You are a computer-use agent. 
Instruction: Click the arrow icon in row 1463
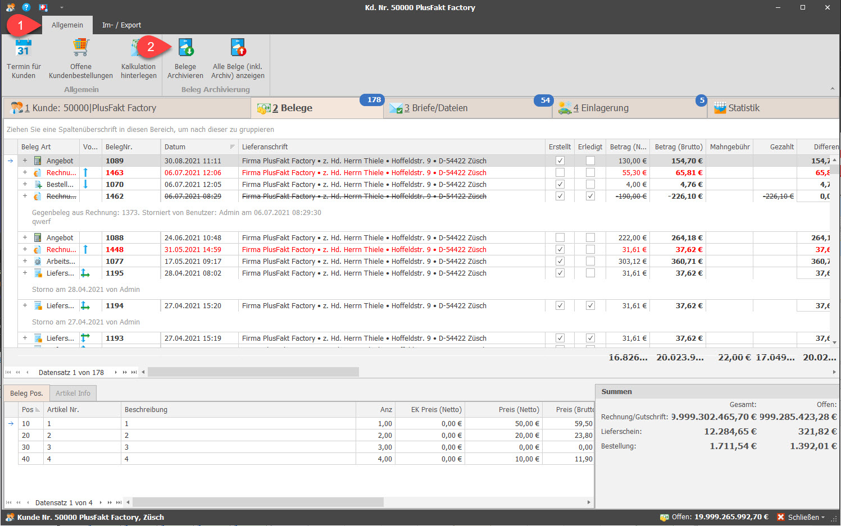(x=85, y=172)
